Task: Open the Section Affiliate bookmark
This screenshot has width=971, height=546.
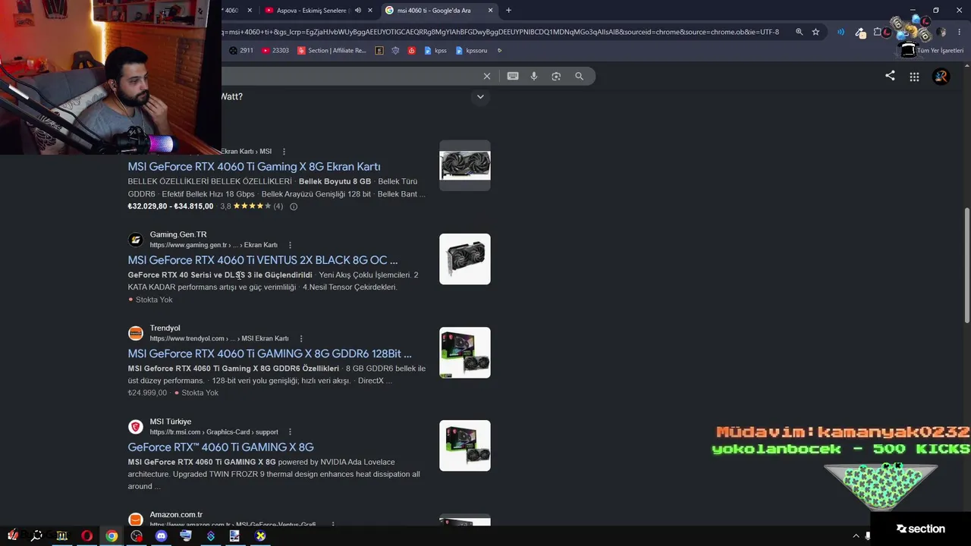Action: [332, 51]
